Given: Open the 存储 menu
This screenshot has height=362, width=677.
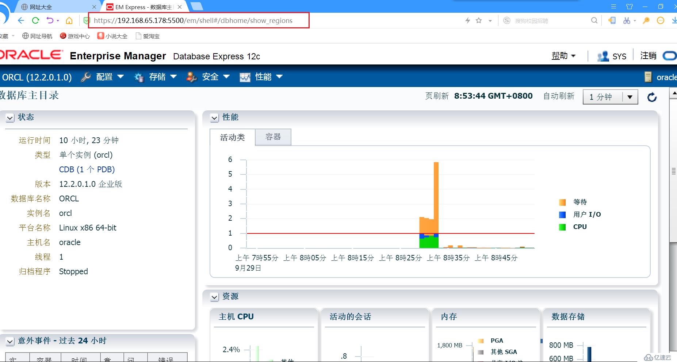Looking at the screenshot, I should click(163, 77).
